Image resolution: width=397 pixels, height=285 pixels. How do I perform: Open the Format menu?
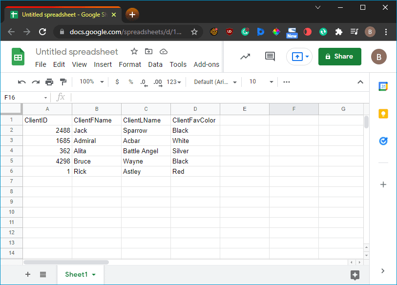pyautogui.click(x=130, y=64)
